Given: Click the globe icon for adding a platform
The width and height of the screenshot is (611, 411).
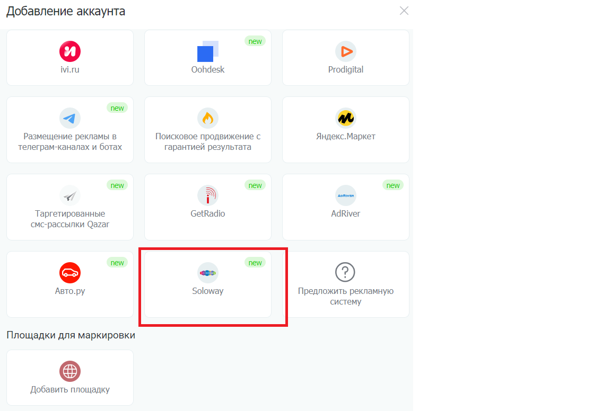Looking at the screenshot, I should pyautogui.click(x=70, y=371).
